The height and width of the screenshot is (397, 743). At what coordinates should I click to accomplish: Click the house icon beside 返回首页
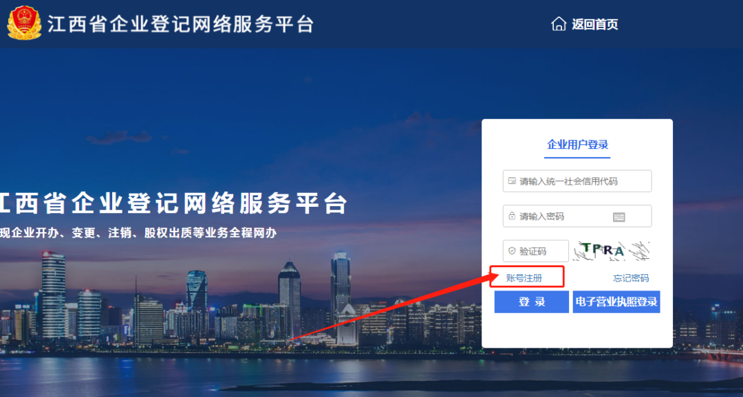pyautogui.click(x=559, y=23)
